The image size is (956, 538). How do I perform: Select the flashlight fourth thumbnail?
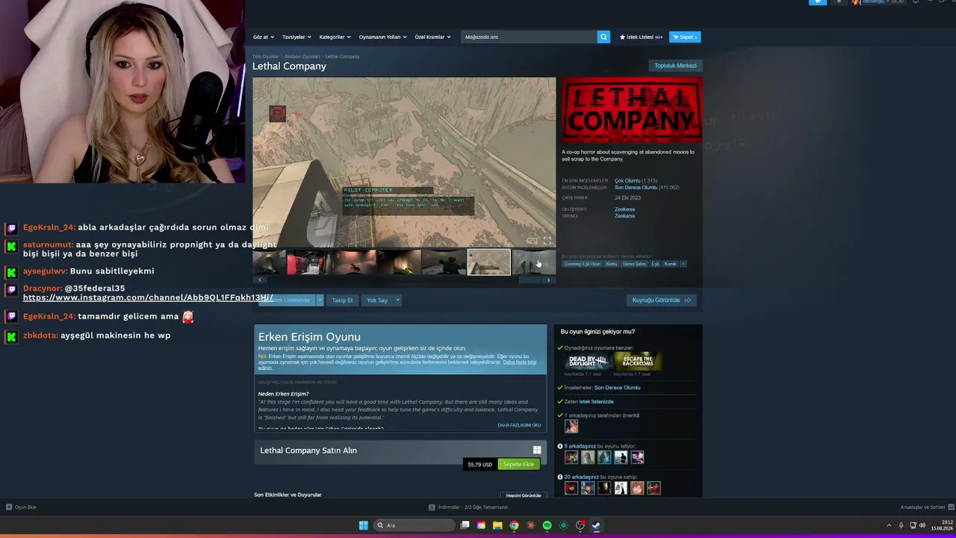398,262
